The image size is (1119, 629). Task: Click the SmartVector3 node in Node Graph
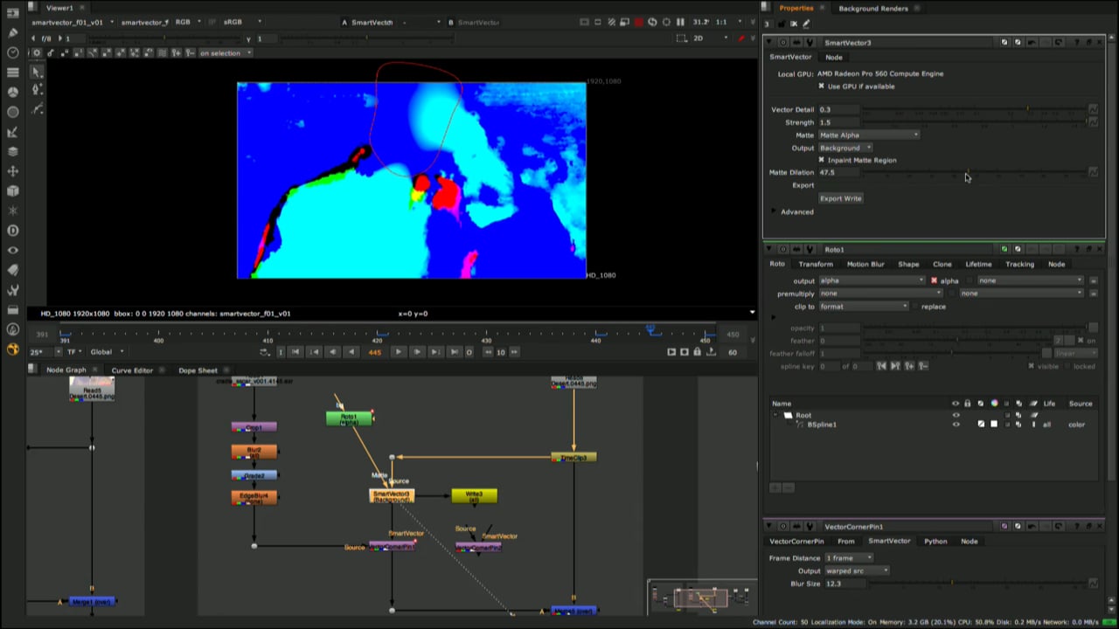point(391,496)
